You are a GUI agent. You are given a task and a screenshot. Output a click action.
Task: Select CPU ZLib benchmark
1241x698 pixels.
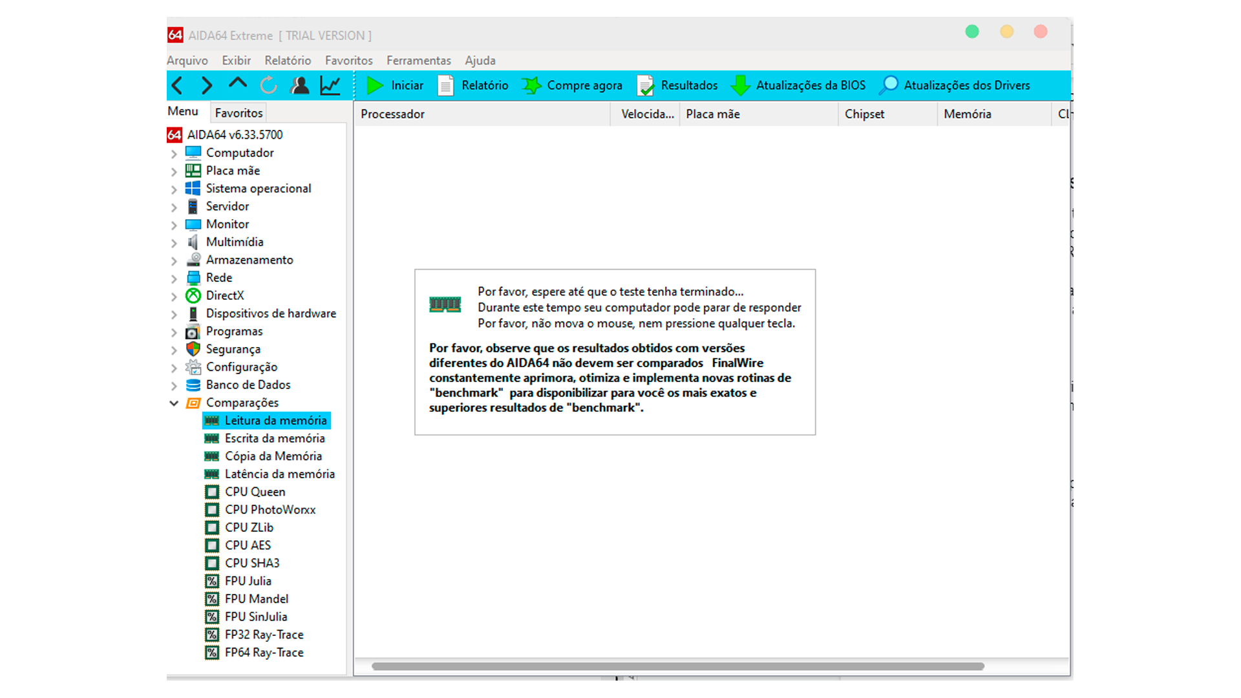(240, 527)
